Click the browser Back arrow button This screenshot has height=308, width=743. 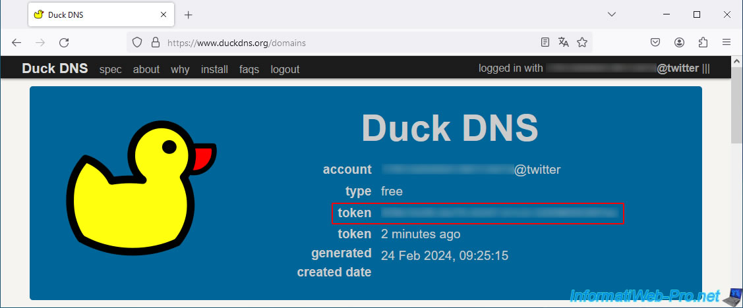16,43
